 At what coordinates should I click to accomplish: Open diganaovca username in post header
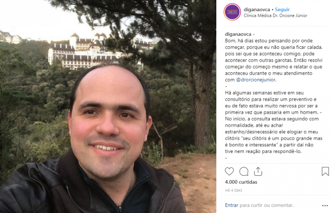tap(257, 9)
